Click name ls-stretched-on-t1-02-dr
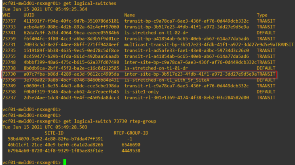The height and width of the screenshot is (165, 295). [156, 33]
